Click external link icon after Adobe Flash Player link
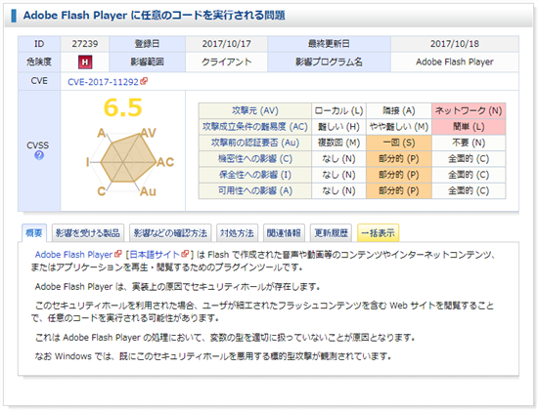The height and width of the screenshot is (410, 538). tap(118, 254)
